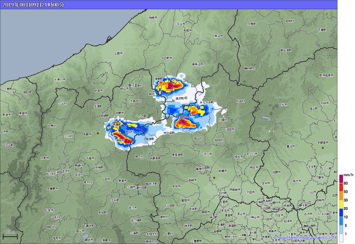Click the 日光市 city label
This screenshot has width=355, height=244.
click(282, 105)
